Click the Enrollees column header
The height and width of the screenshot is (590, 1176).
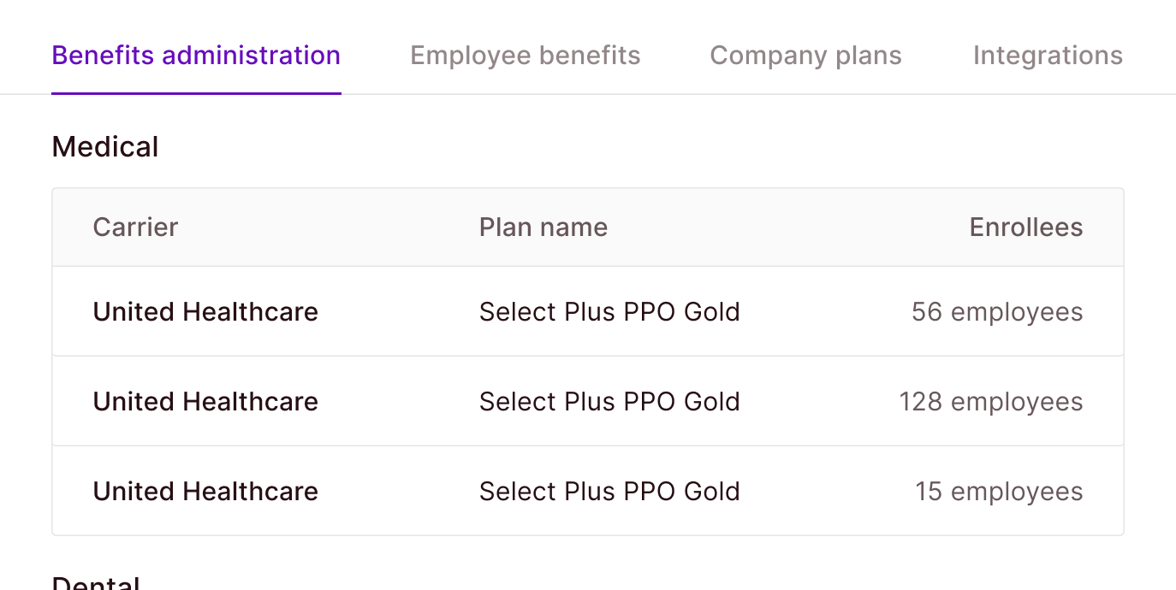tap(1025, 227)
